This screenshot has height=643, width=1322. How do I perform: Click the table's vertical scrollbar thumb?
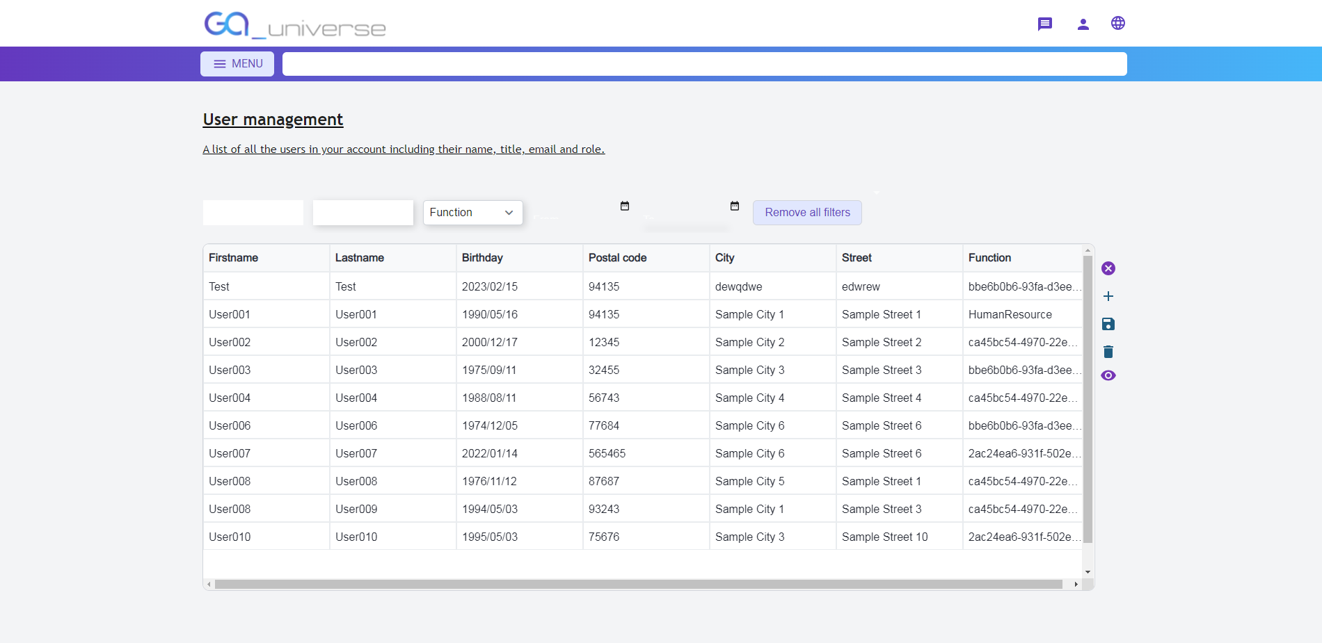pos(1088,399)
